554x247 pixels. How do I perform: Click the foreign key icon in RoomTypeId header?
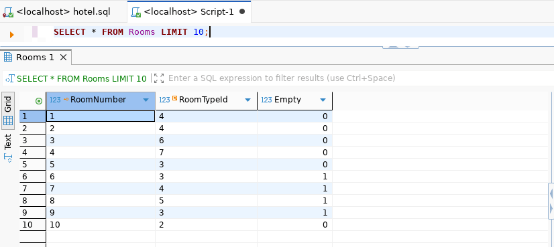174,99
